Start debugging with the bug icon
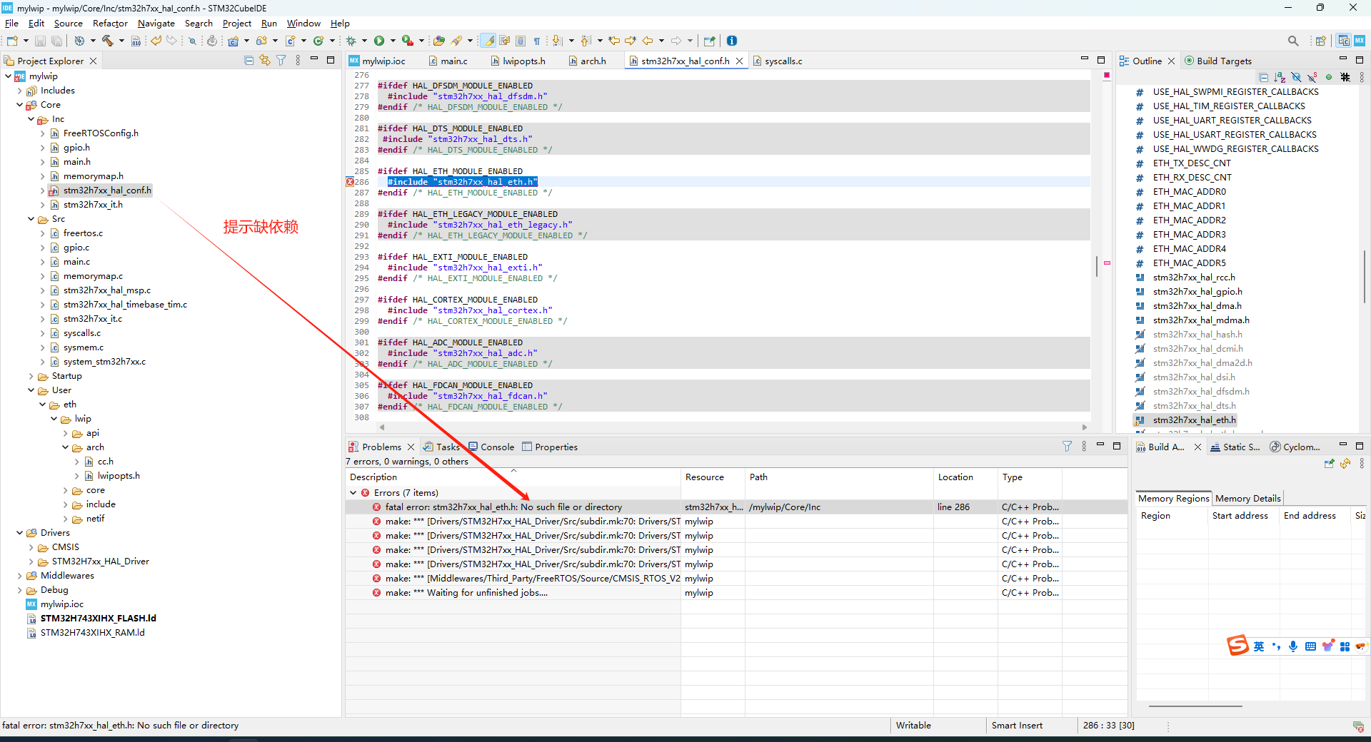Screen dimensions: 1371x742 [351, 41]
